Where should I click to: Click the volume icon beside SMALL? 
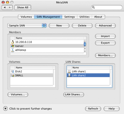click(x=13, y=75)
